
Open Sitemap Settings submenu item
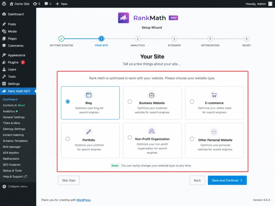14,129
